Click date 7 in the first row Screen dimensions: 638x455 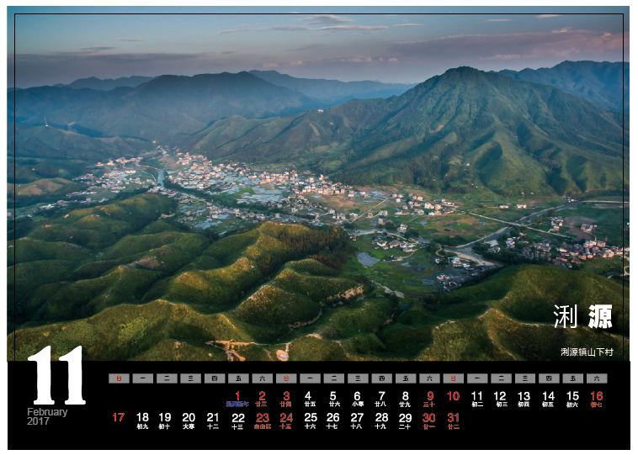tap(381, 396)
